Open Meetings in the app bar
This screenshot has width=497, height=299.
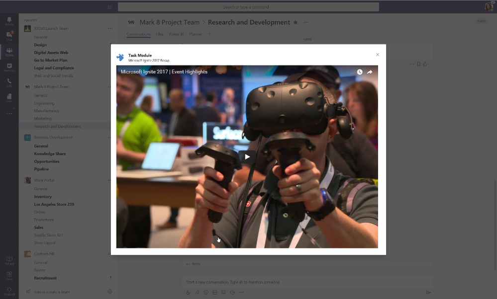9,68
